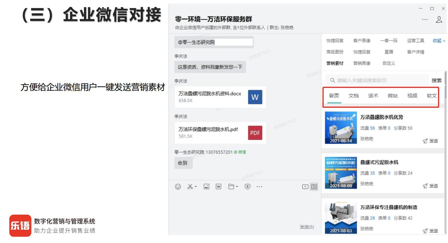The image size is (448, 243).
Task: Click the red packet yen icon
Action: 247,187
